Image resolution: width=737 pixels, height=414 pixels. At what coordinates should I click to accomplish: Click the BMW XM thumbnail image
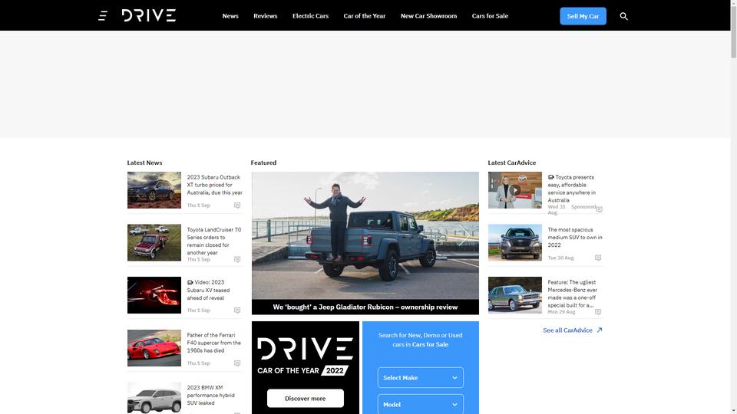coord(154,398)
